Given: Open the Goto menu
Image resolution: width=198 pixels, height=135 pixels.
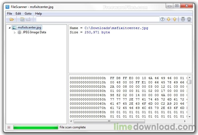Looking at the screenshot, I should tap(28, 14).
